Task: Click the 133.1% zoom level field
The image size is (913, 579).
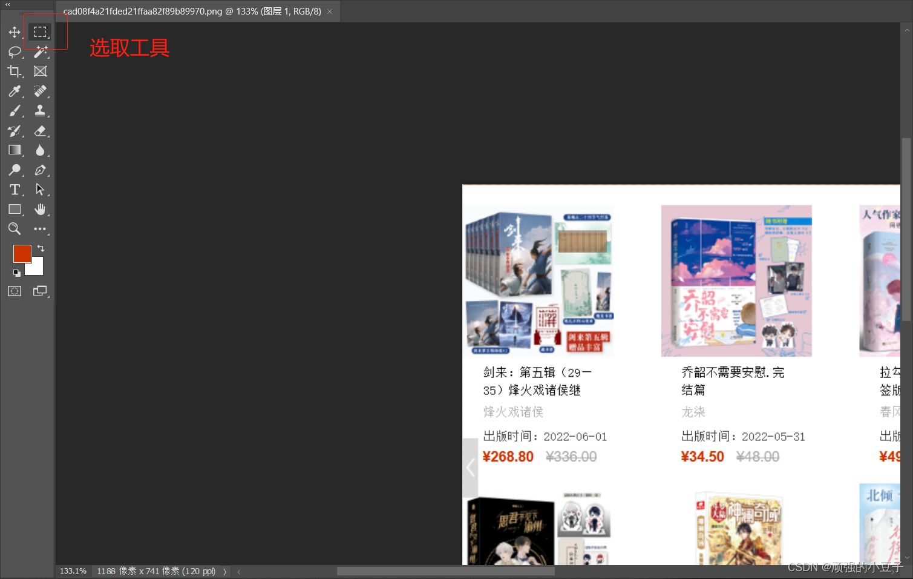Action: tap(73, 571)
